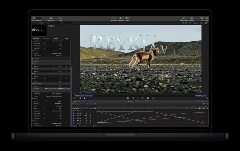The height and width of the screenshot is (151, 240).
Task: Toggle the timeline layers display button
Action: point(87,104)
